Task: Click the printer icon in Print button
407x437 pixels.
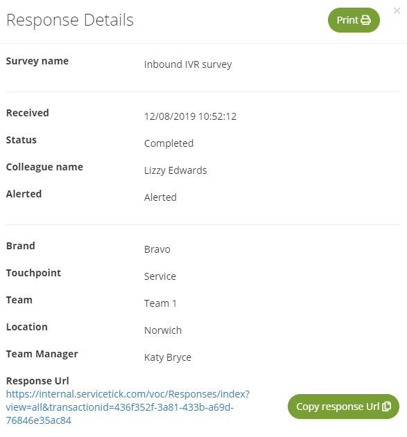Action: [365, 20]
